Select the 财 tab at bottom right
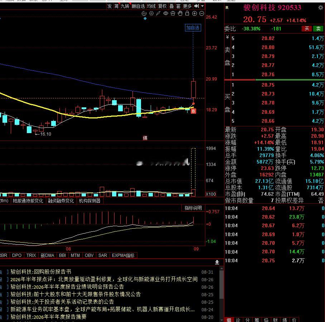Image resolution: width=325 pixels, height=322 pixels. 276,320
